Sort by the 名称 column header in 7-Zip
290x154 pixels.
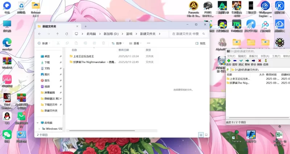(229, 75)
